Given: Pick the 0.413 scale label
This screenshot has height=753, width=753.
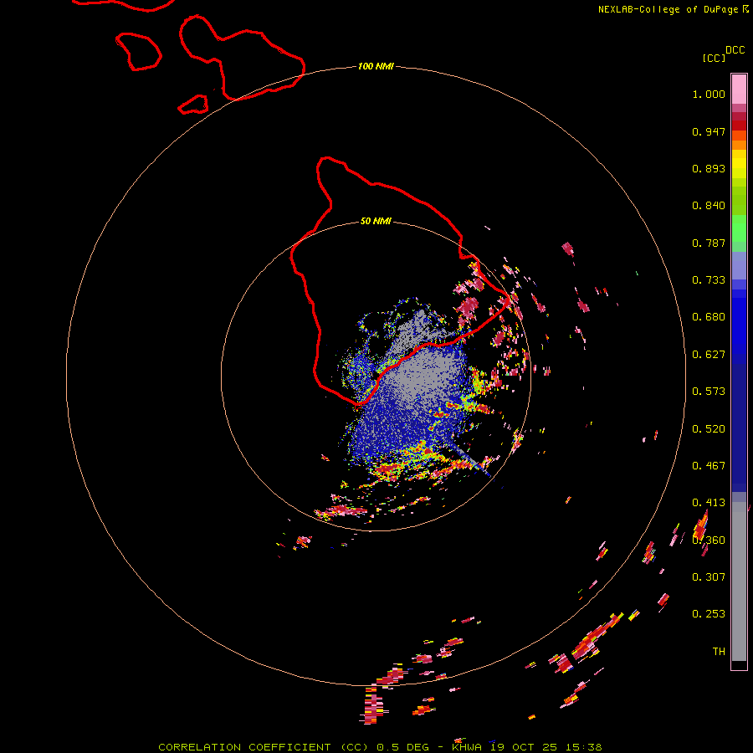Looking at the screenshot, I should pos(709,503).
